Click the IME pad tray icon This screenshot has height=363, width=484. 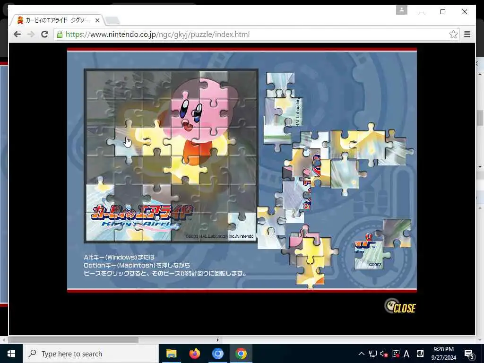click(x=420, y=354)
